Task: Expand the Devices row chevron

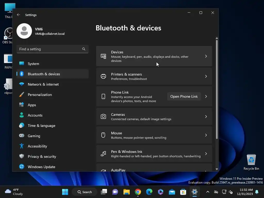Action: (x=206, y=56)
